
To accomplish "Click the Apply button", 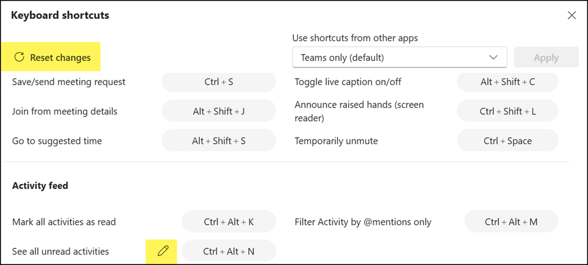I will [546, 58].
